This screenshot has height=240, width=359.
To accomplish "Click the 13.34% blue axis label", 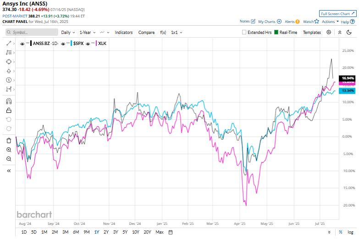I will click(x=347, y=91).
